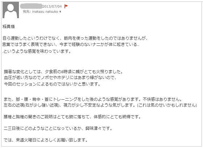Click recipient name inakazu natsuko
This screenshot has height=148, width=203.
(x=45, y=12)
